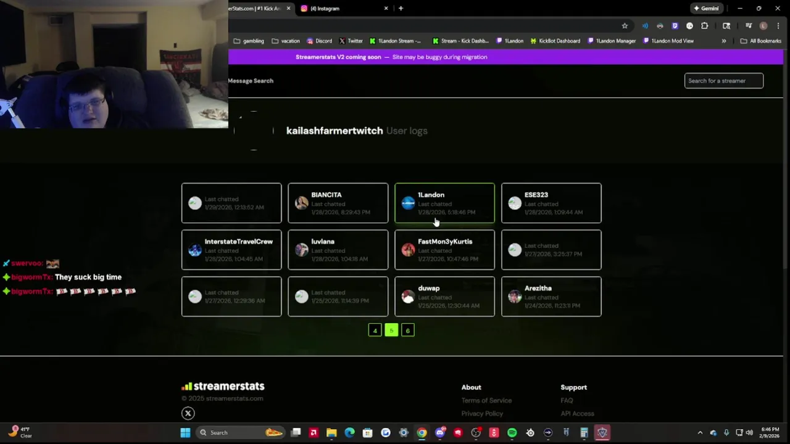Open the Gemini button in Chrome
Screen dimensions: 790x444
(707, 9)
